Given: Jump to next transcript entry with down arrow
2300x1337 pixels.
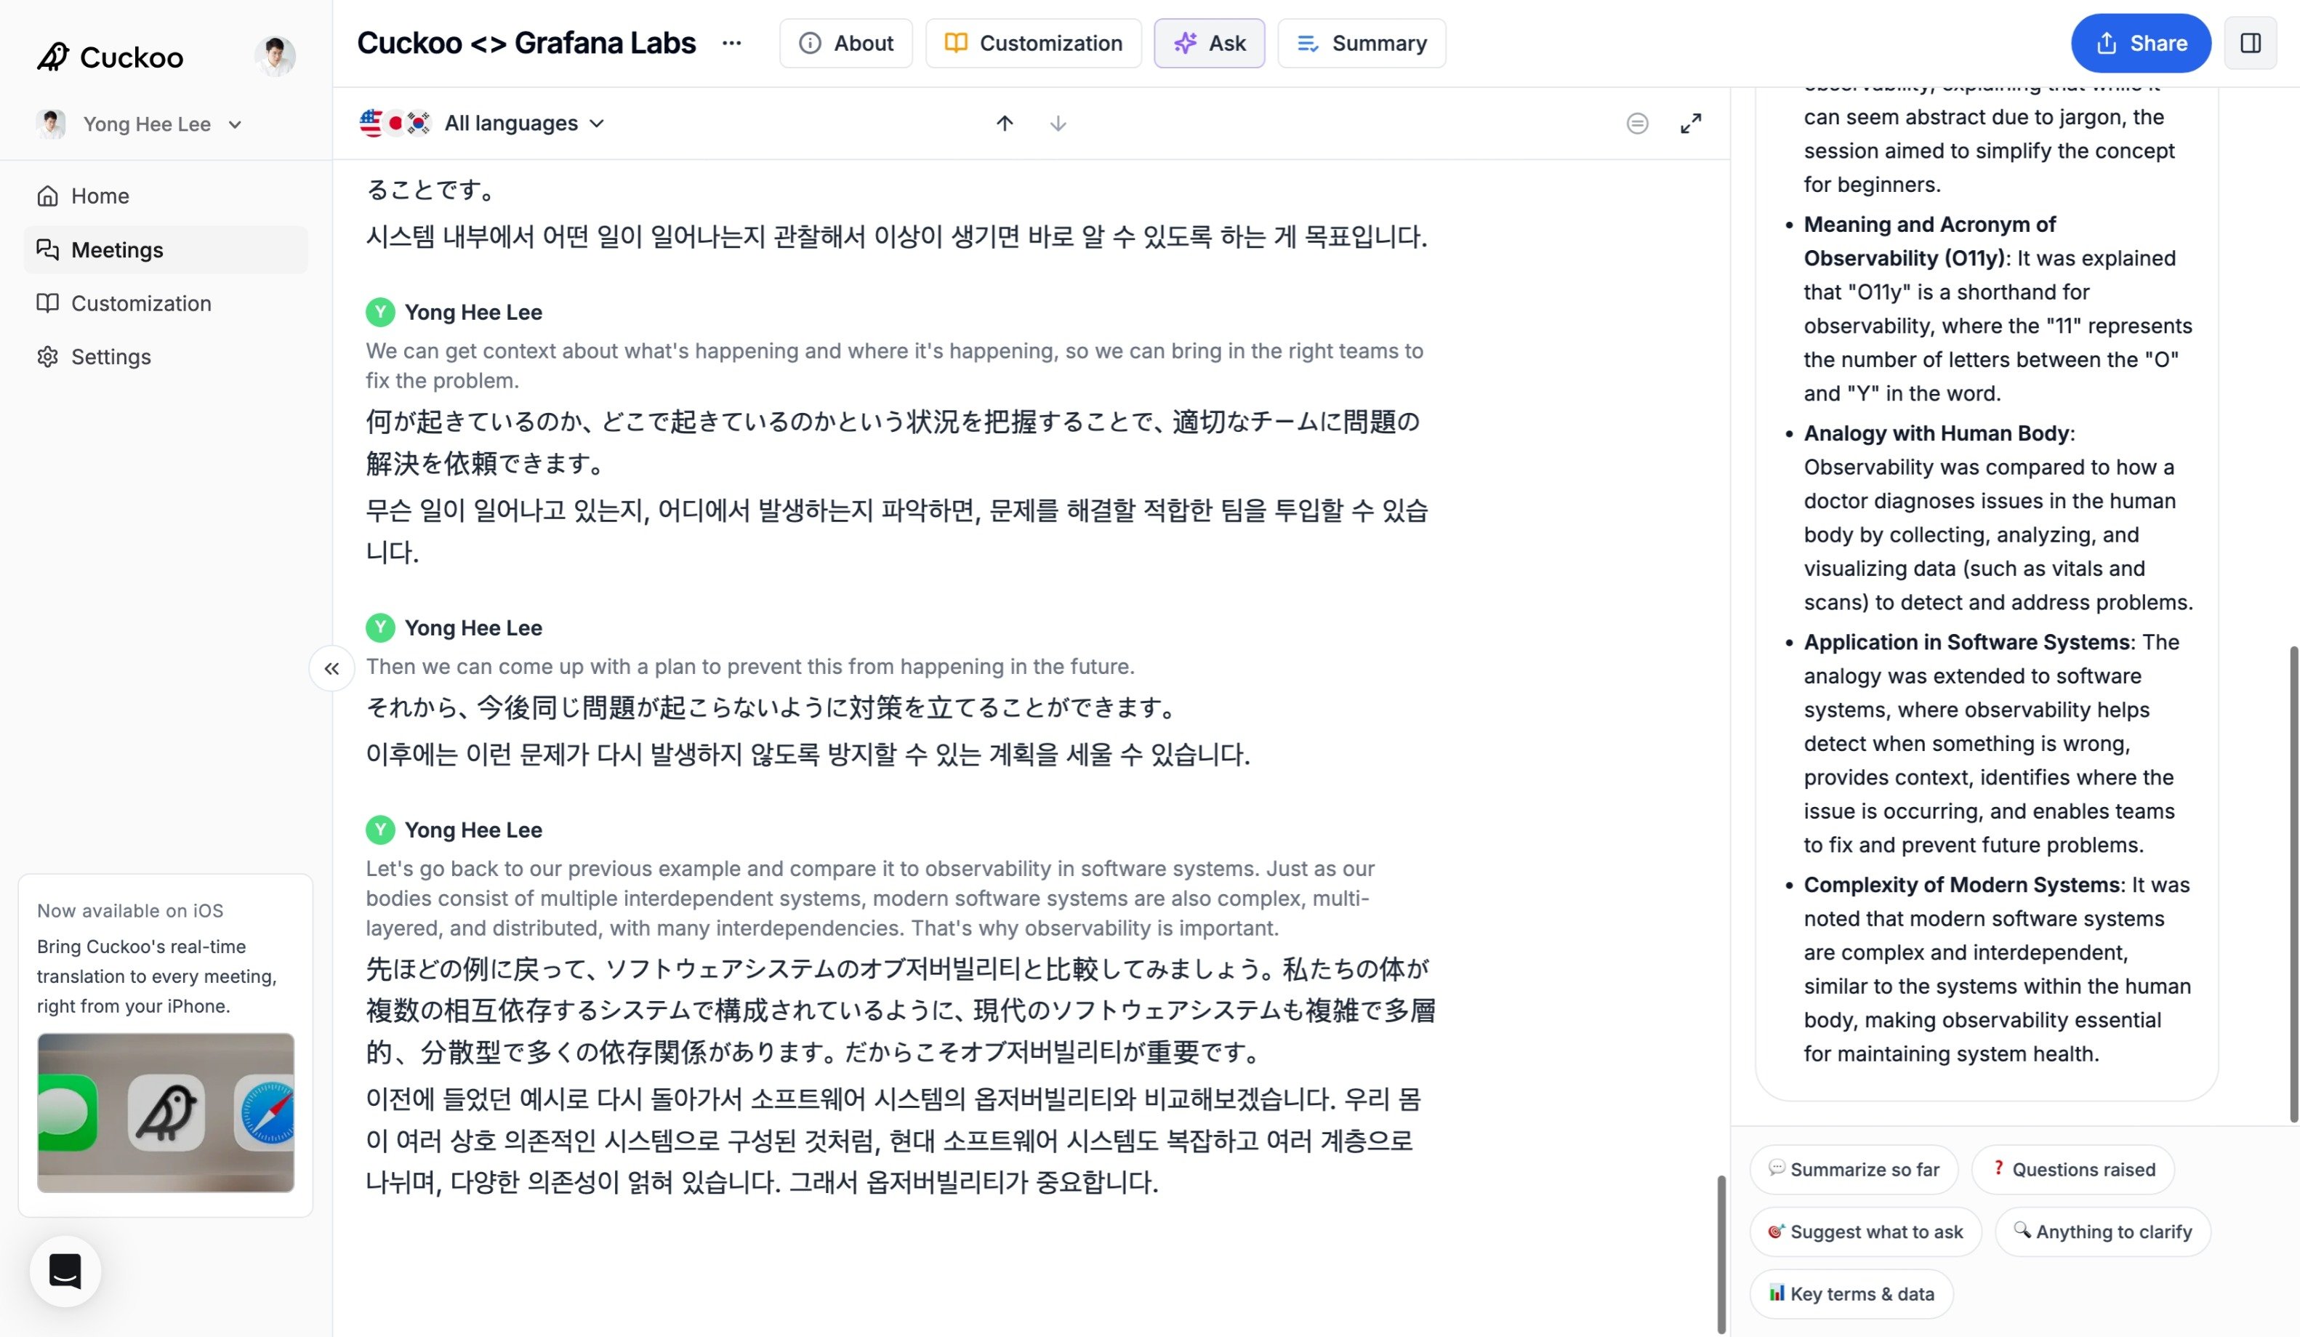Looking at the screenshot, I should 1058,123.
